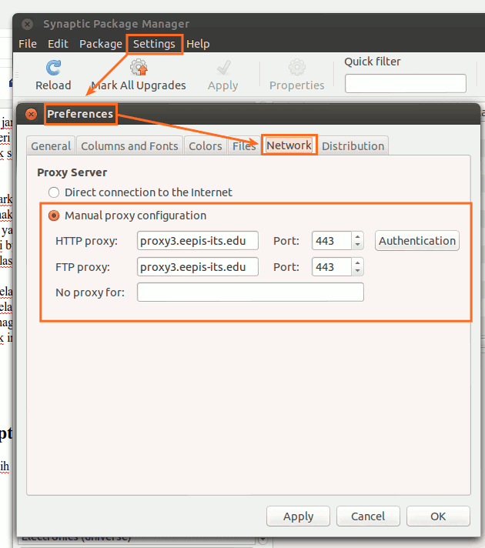Open the Help menu
The height and width of the screenshot is (548, 485).
point(198,44)
